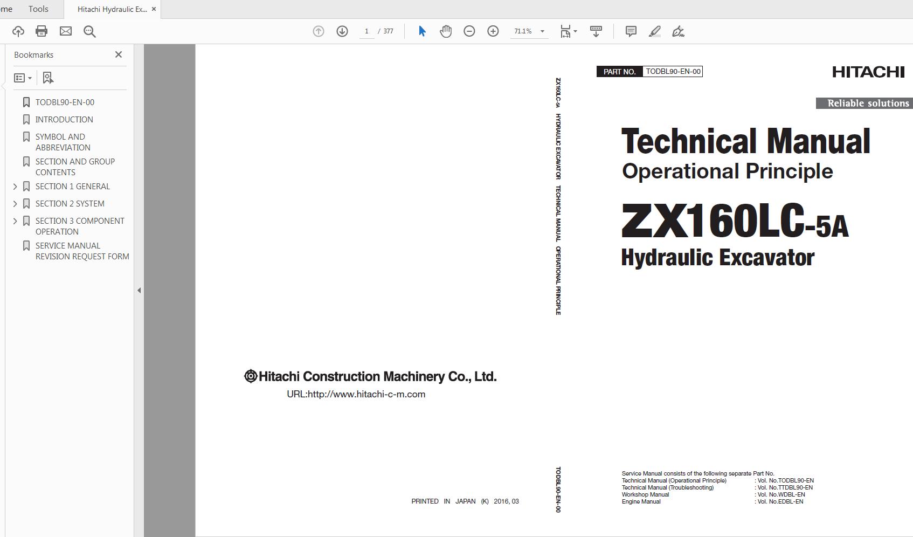Toggle the selection arrow tool
Viewport: 913px width, 537px height.
(x=422, y=31)
